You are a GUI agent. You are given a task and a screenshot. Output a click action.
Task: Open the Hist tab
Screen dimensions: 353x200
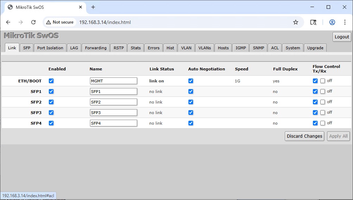pyautogui.click(x=170, y=48)
